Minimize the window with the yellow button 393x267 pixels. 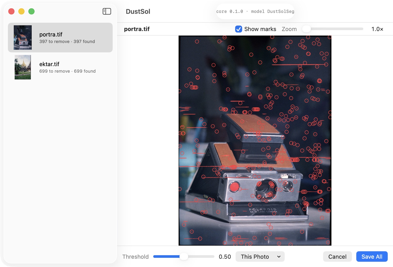point(21,11)
